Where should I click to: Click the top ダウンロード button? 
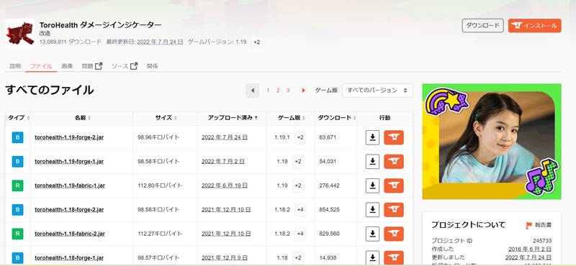pos(482,26)
